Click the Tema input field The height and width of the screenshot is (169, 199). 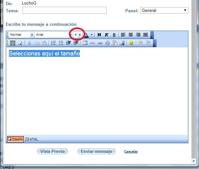(x=64, y=11)
